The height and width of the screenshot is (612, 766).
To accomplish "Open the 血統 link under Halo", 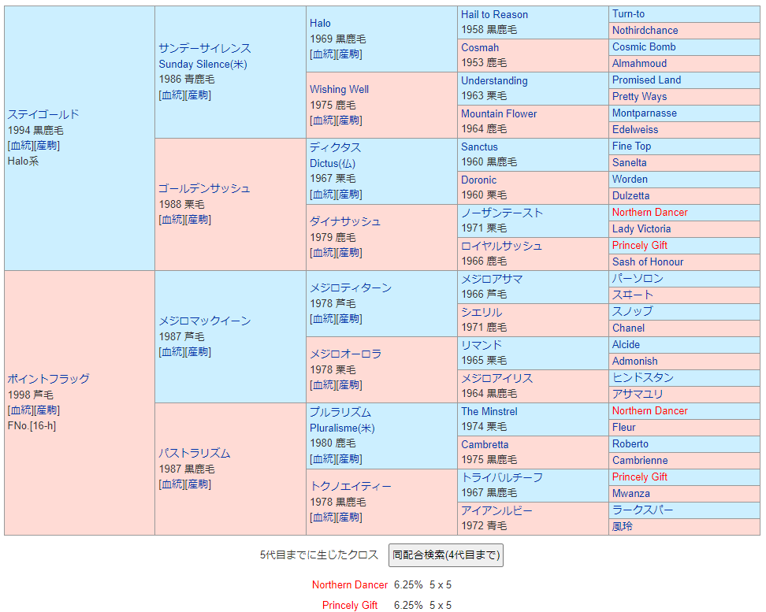I will [x=322, y=54].
